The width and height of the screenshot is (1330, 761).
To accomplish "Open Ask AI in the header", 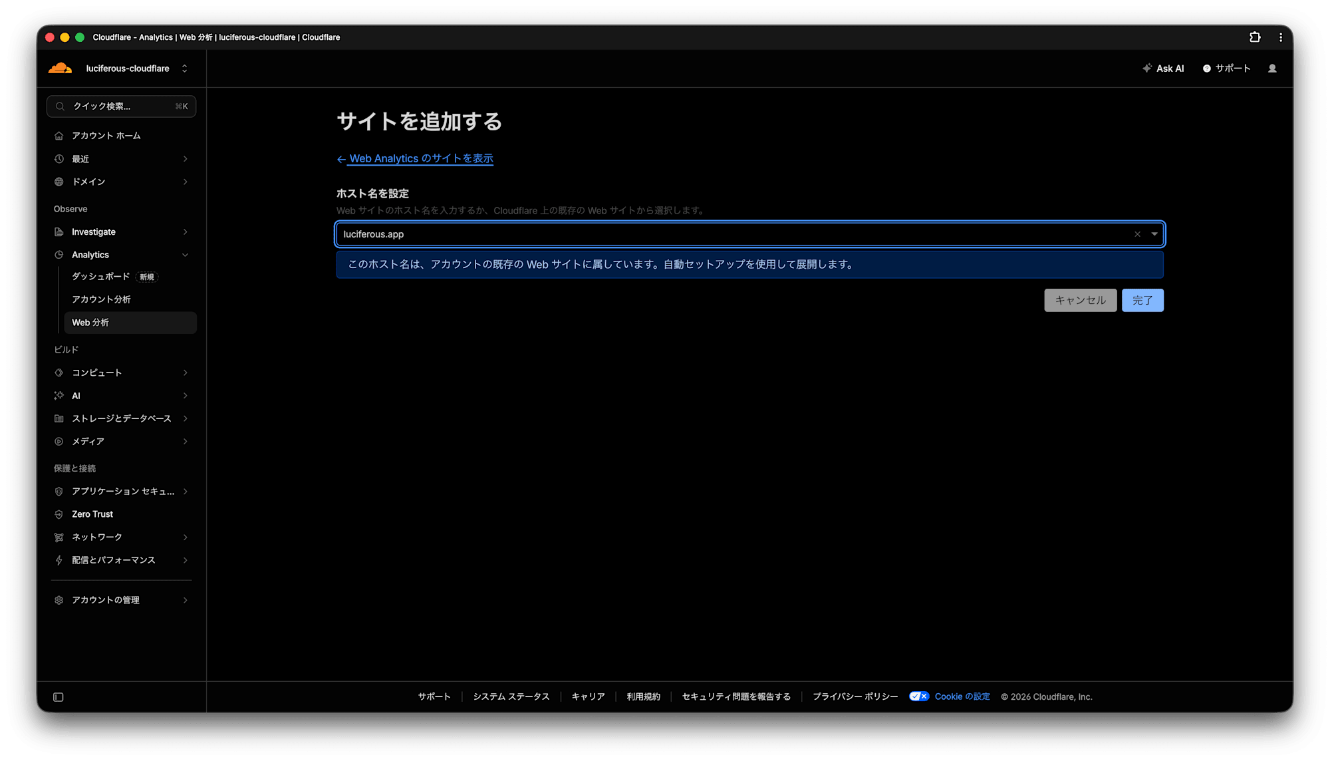I will pyautogui.click(x=1163, y=69).
